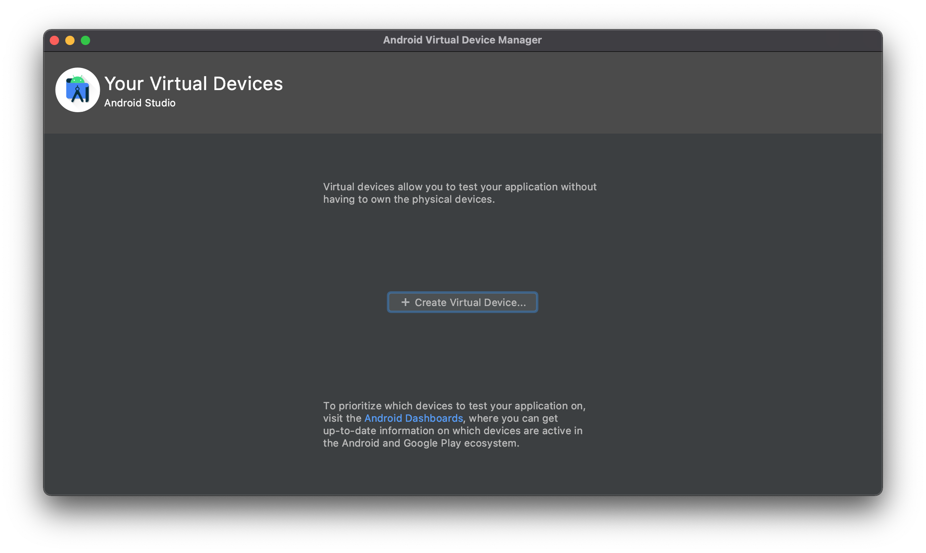Open the Android Dashboards link

point(413,418)
